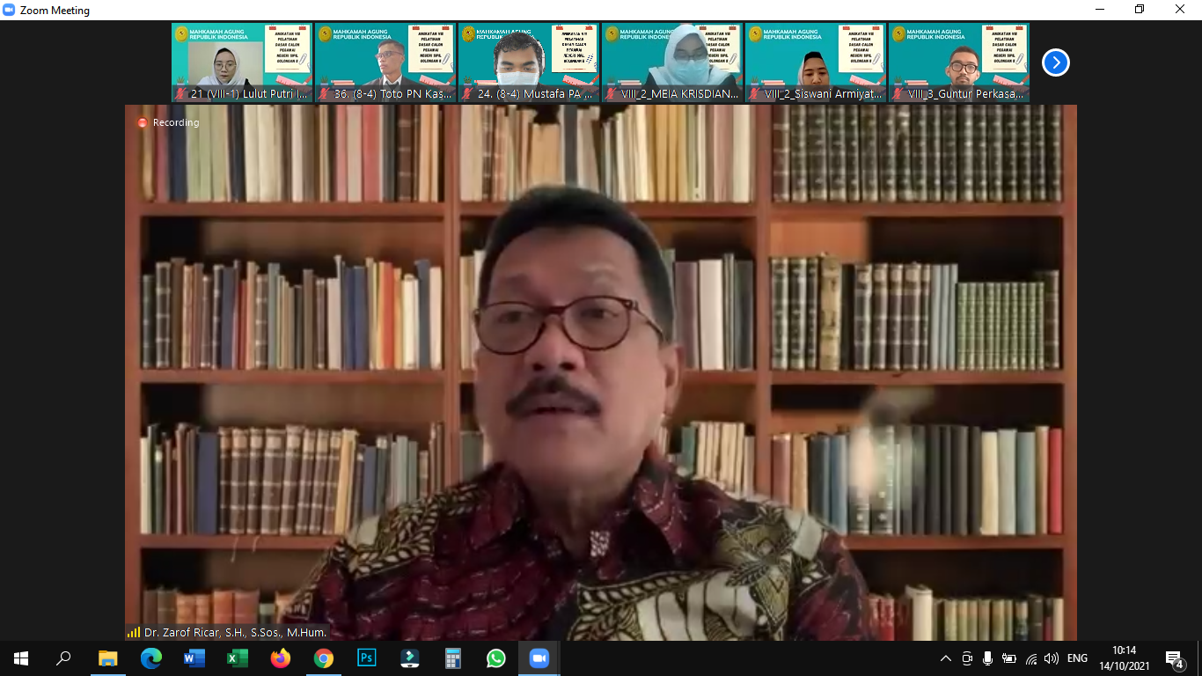Image resolution: width=1202 pixels, height=676 pixels.
Task: Launch Microsoft Edge from the taskbar
Action: 150,658
